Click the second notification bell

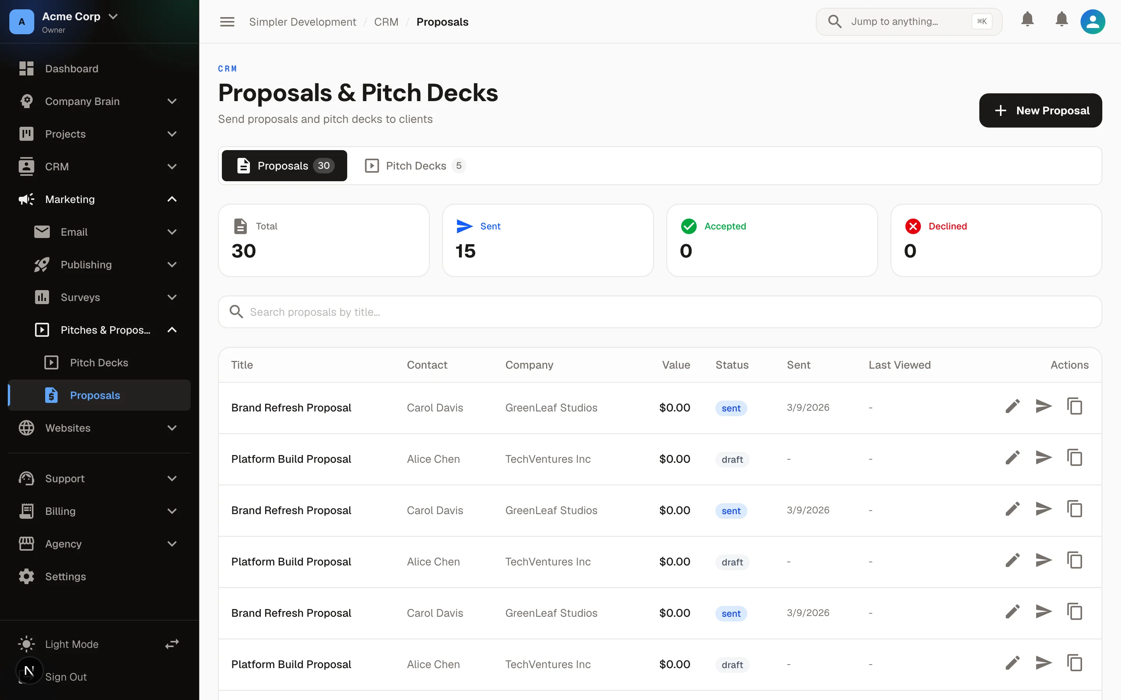[x=1061, y=19]
